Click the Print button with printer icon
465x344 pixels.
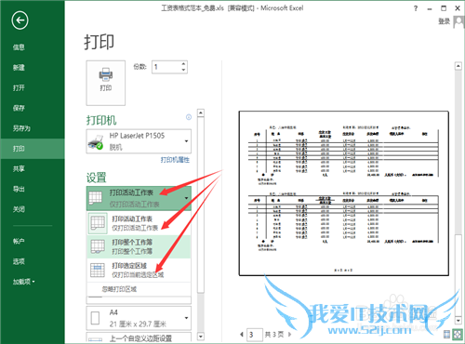tap(106, 83)
